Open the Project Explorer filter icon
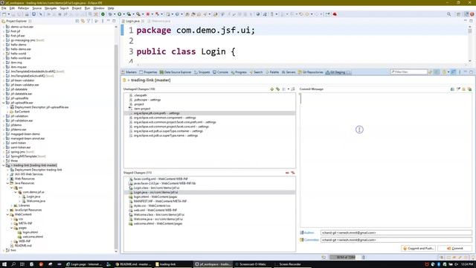This screenshot has height=268, width=476. (x=89, y=21)
